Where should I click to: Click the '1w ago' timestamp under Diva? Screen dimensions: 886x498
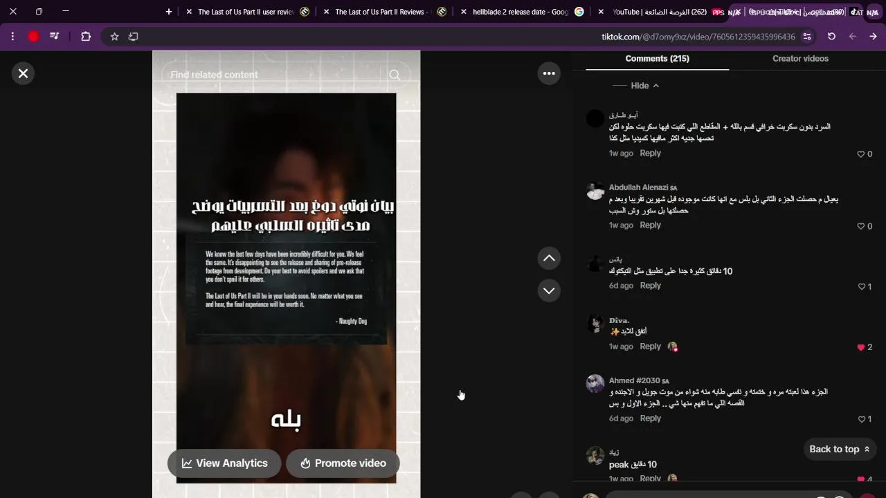coord(621,347)
